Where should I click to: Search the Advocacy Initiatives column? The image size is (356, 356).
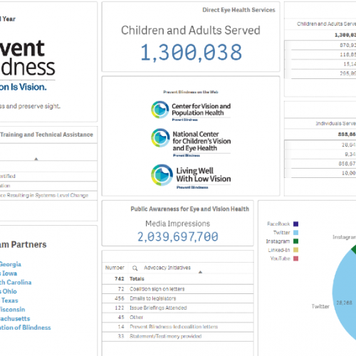click(135, 268)
